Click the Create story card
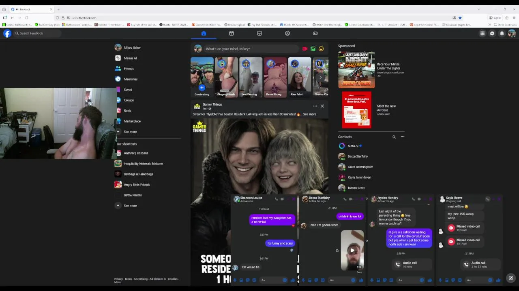 (202, 77)
